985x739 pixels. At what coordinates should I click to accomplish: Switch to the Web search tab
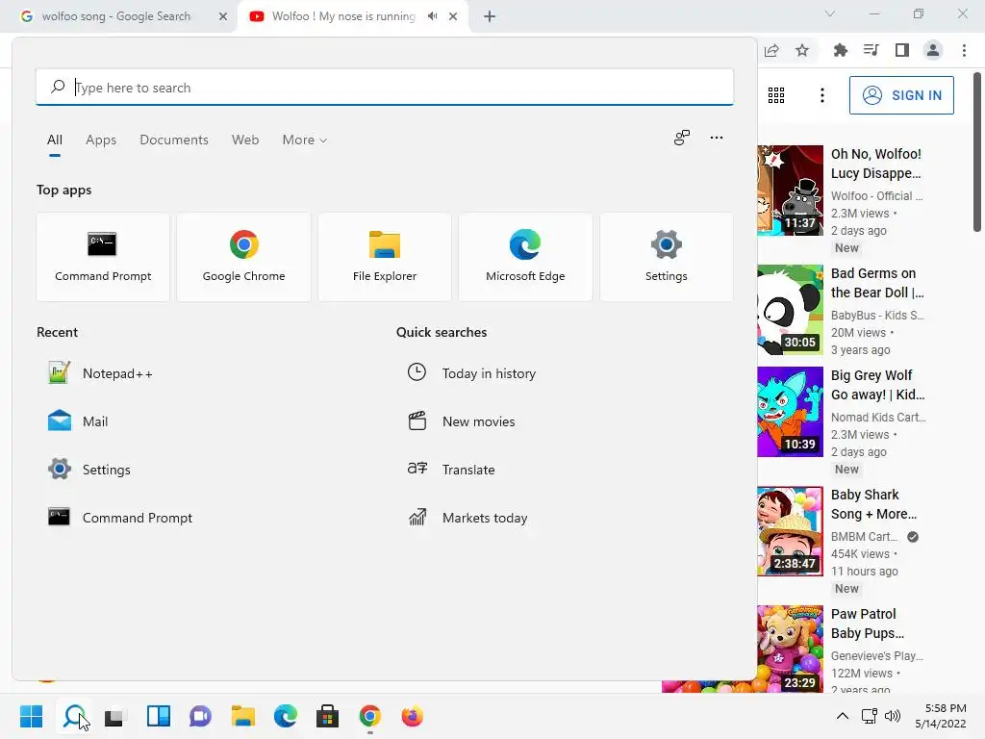pyautogui.click(x=245, y=140)
